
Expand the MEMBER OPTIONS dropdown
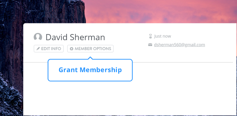coord(90,49)
